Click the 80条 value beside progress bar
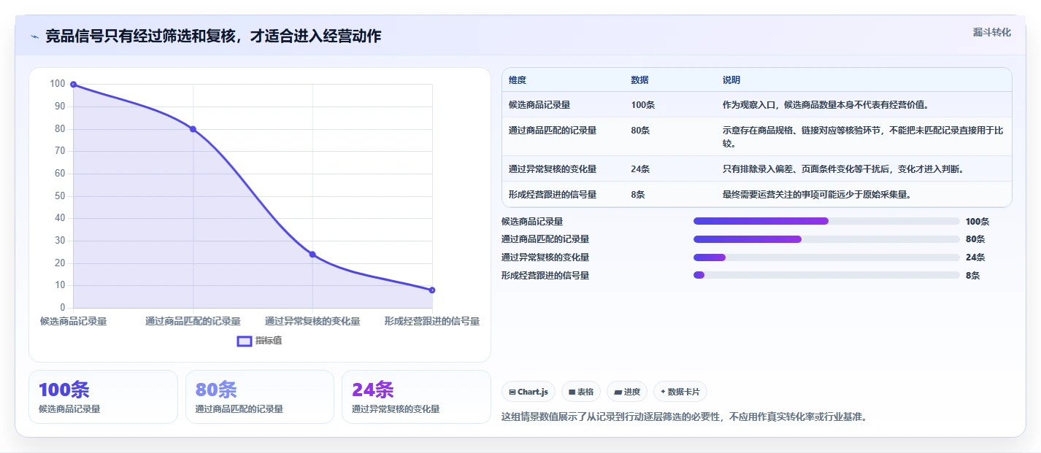The height and width of the screenshot is (453, 1041). (x=975, y=239)
